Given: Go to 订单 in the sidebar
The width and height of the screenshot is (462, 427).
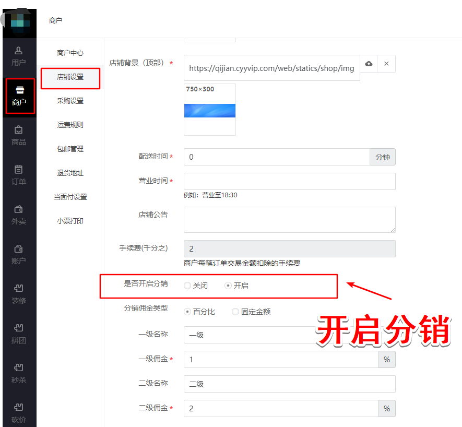Looking at the screenshot, I should [19, 175].
